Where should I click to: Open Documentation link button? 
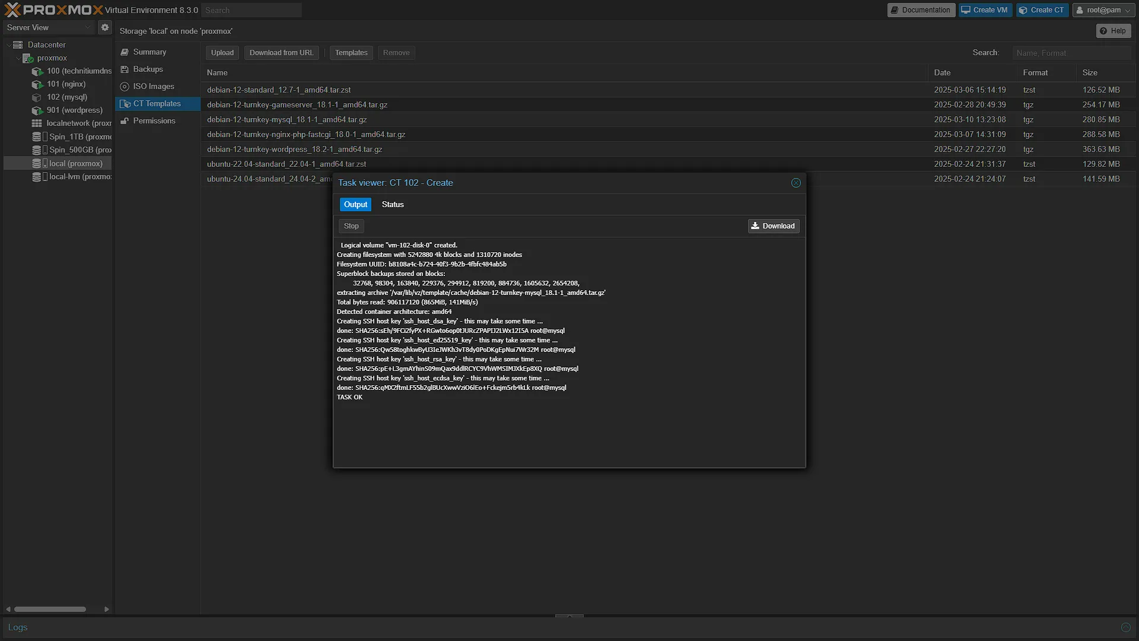pyautogui.click(x=921, y=10)
